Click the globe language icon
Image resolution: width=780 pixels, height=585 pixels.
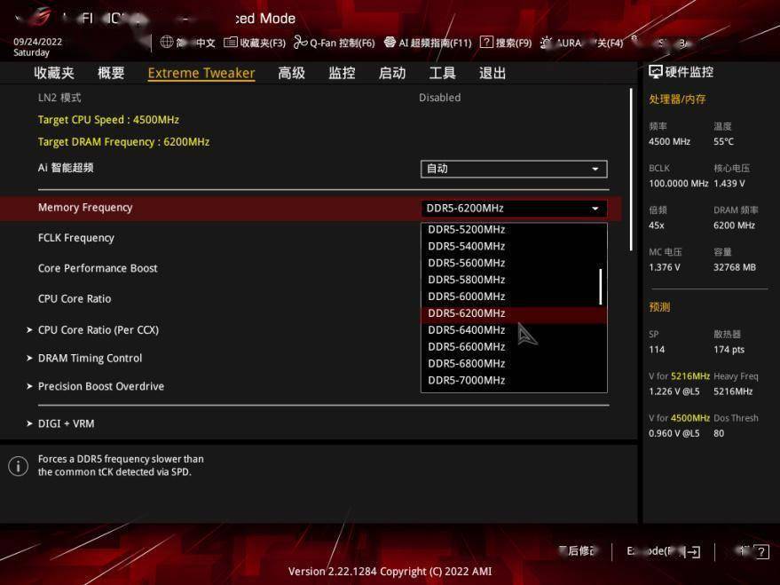click(167, 42)
